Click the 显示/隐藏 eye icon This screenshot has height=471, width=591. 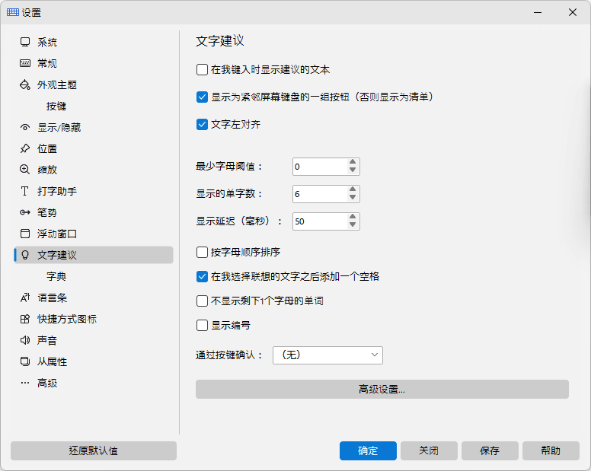click(25, 128)
